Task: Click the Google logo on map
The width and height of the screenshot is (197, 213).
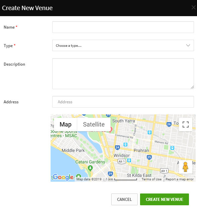Action: point(63,177)
